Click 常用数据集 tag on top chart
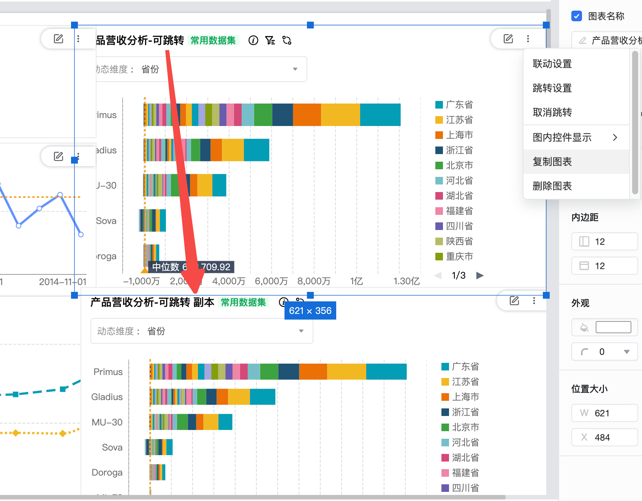642x501 pixels. (213, 40)
